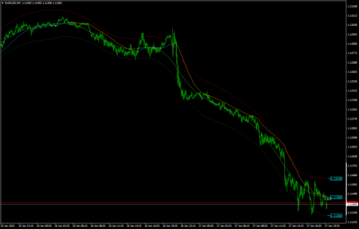Click price scale value 1.12518

click(352, 81)
